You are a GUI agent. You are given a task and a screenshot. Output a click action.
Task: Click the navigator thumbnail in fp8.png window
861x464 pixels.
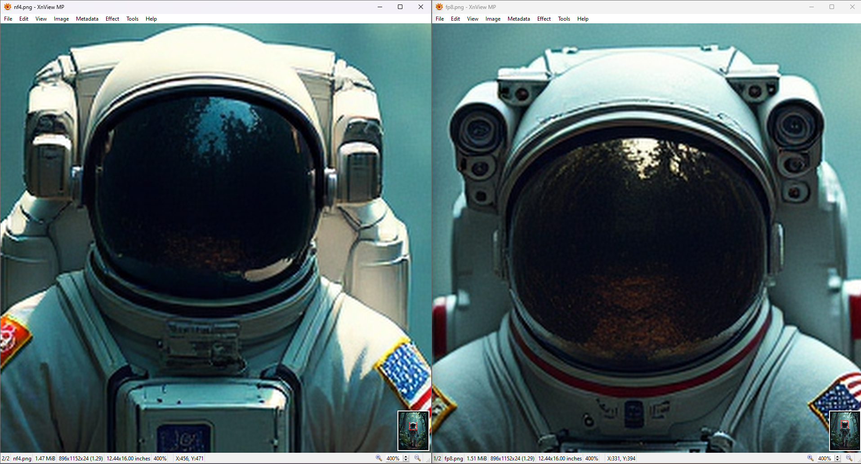point(845,430)
